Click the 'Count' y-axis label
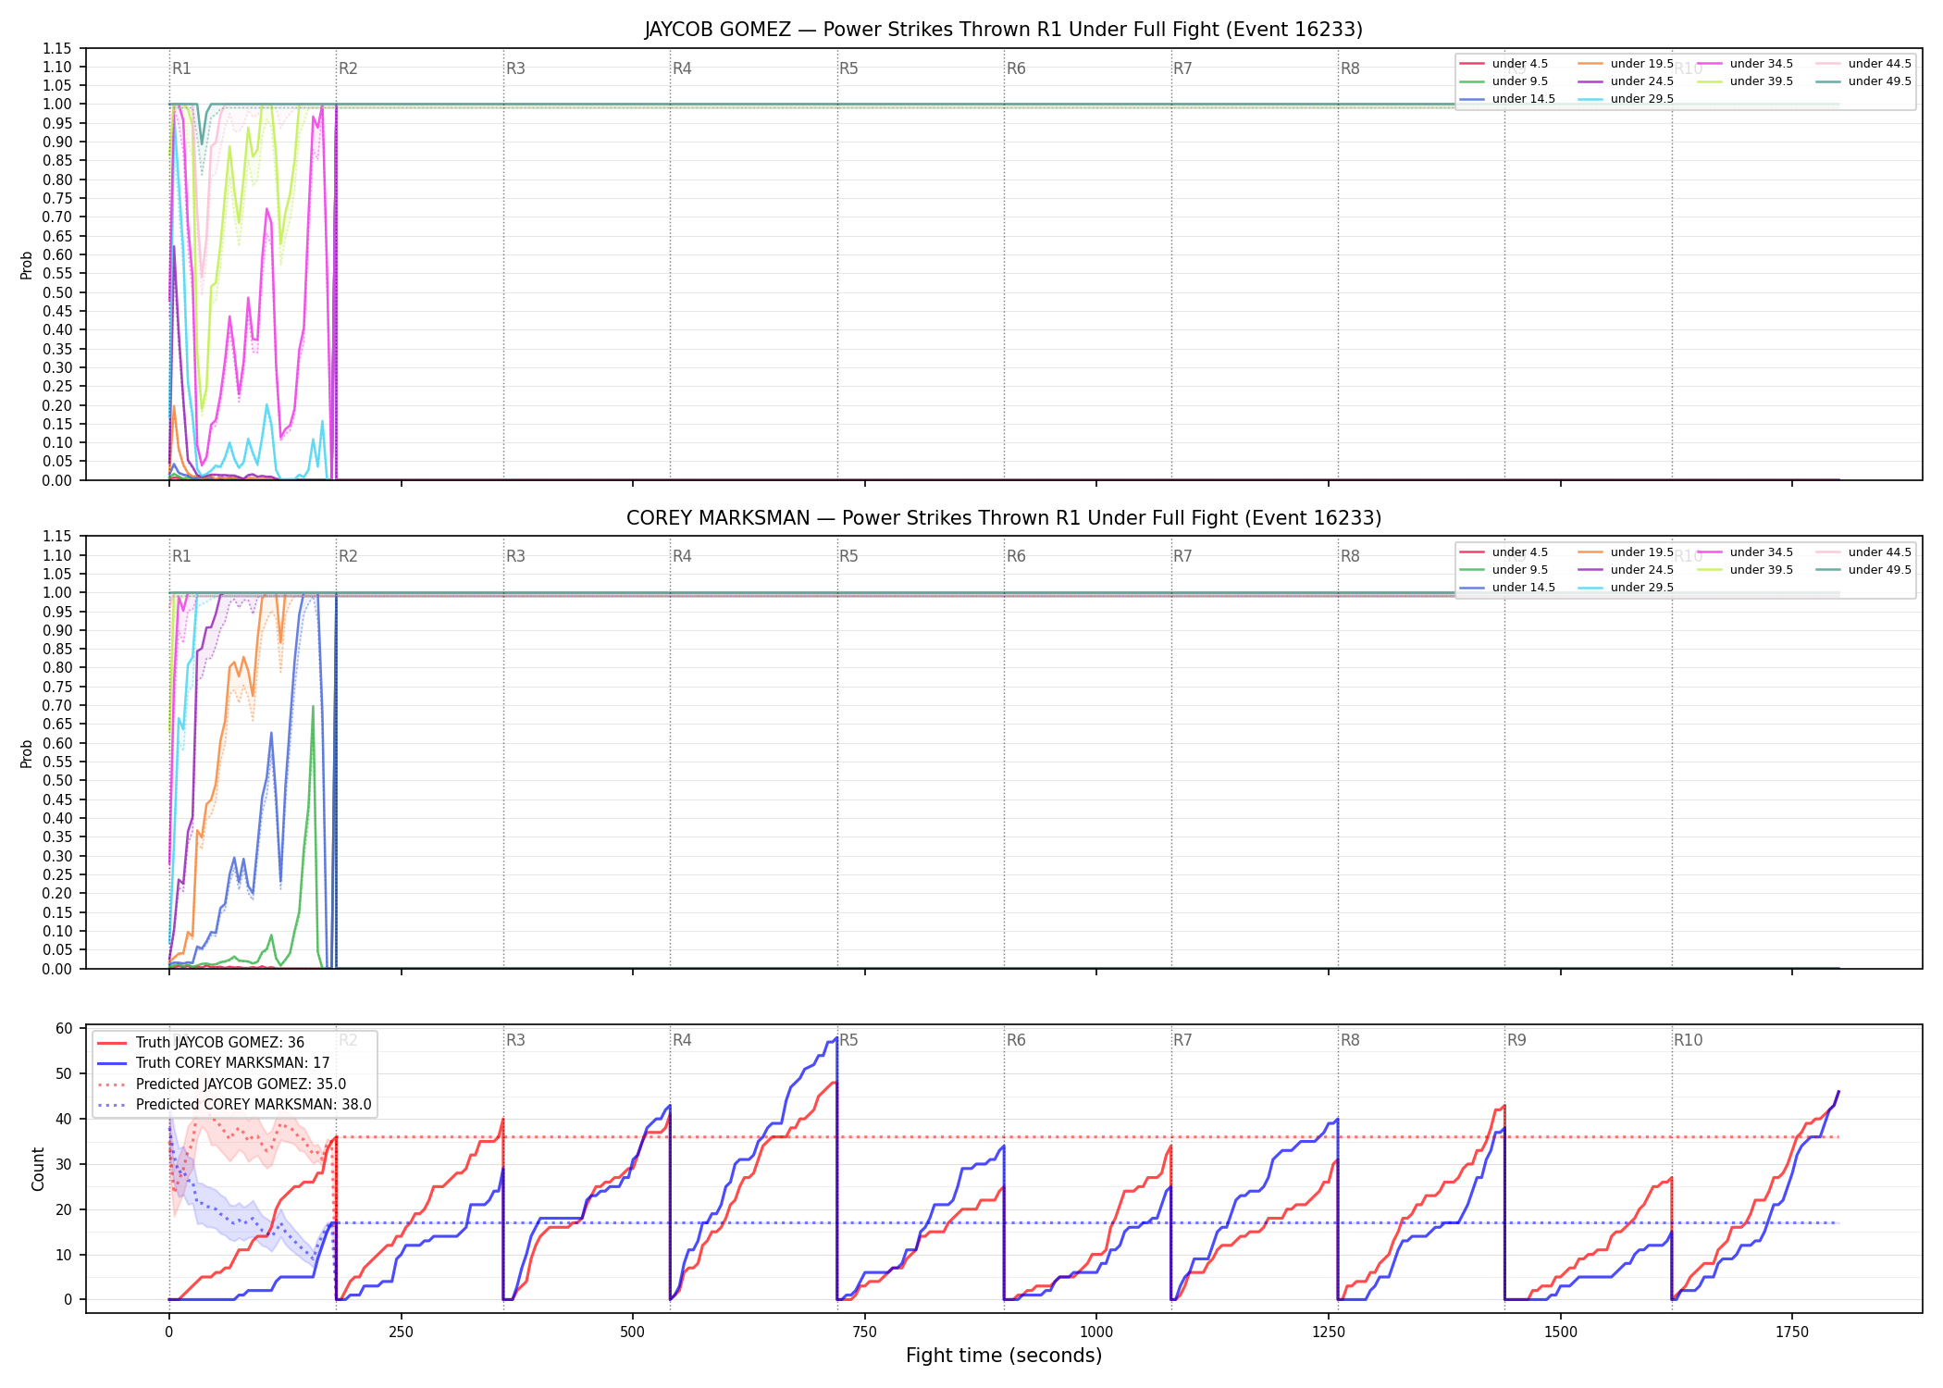Viewport: 1943px width, 1388px height. [x=38, y=1169]
